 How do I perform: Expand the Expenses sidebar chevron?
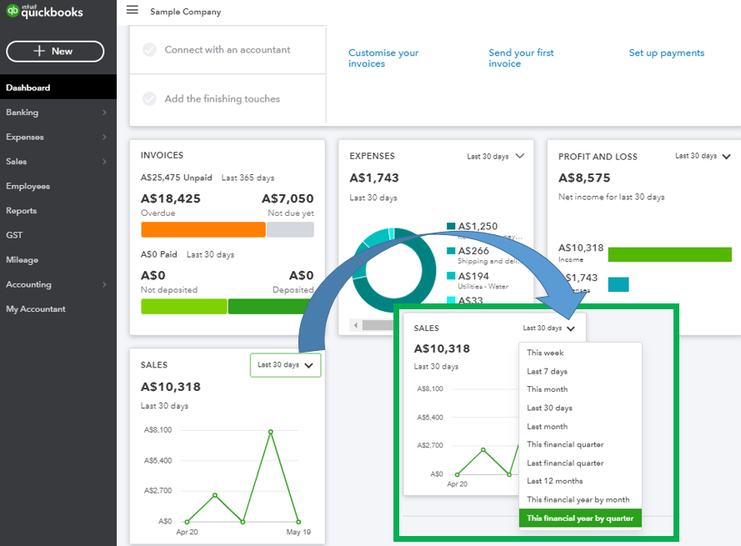104,137
